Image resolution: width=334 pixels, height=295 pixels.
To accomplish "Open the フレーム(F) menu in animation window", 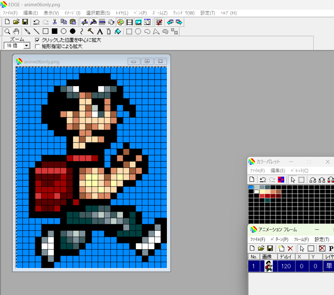I will [x=301, y=239].
